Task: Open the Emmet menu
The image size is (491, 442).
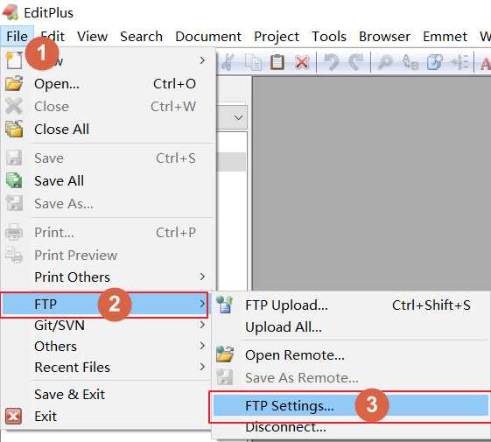Action: tap(445, 37)
